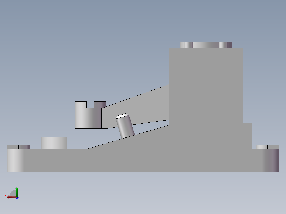Select the upper cap plate of the tall block
This screenshot has width=286, height=214.
click(206, 57)
